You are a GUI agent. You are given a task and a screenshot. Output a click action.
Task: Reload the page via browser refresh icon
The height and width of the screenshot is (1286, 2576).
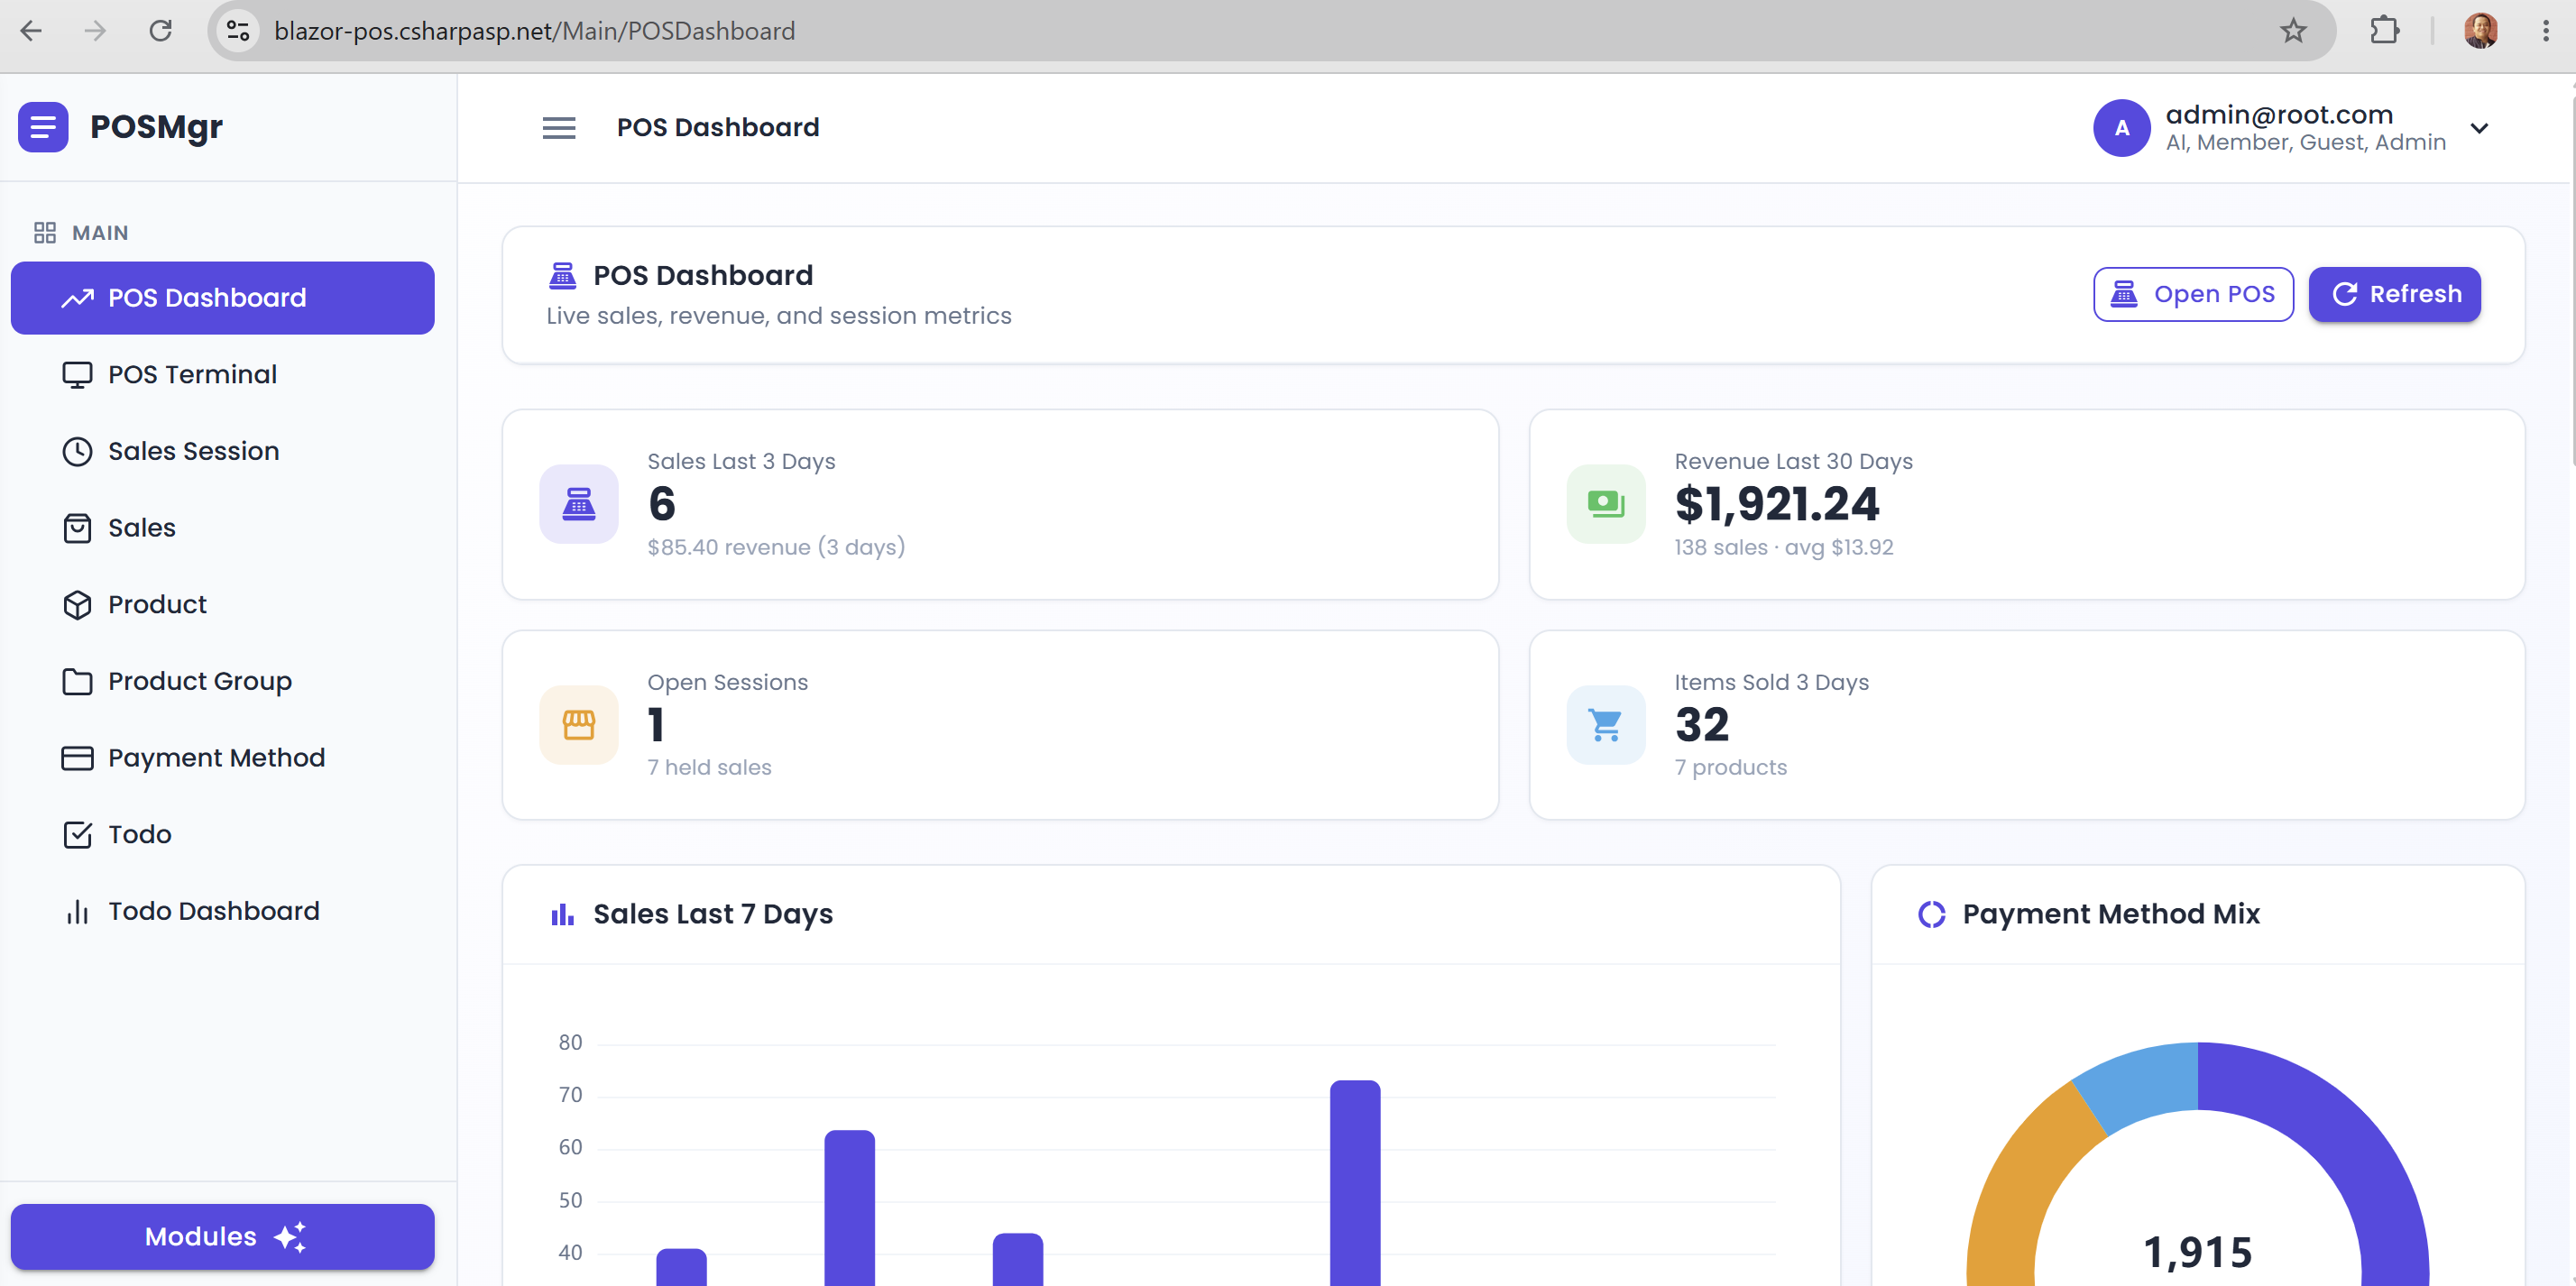point(160,31)
